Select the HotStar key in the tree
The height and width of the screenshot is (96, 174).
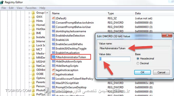tap(41, 29)
